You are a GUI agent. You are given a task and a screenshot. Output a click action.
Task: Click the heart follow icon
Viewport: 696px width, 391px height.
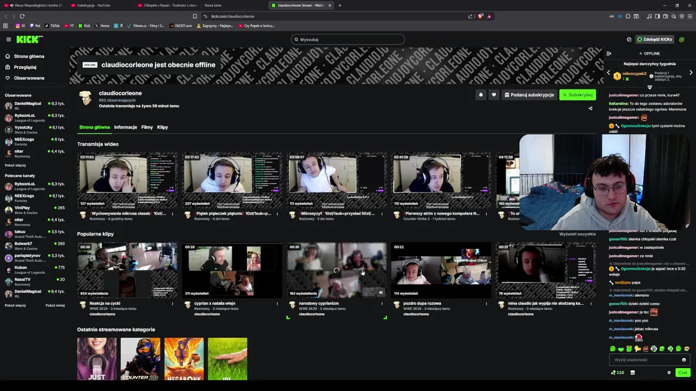click(494, 94)
